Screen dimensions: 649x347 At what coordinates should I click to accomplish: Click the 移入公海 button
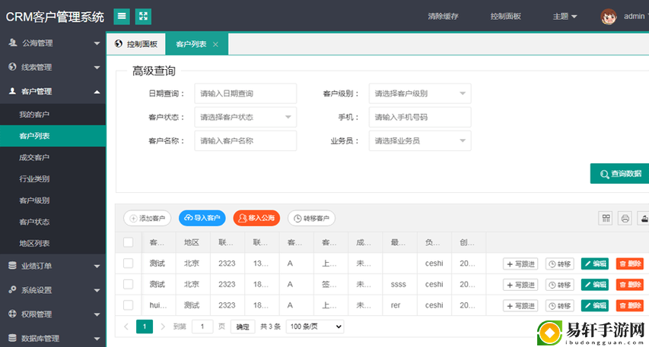tap(256, 218)
